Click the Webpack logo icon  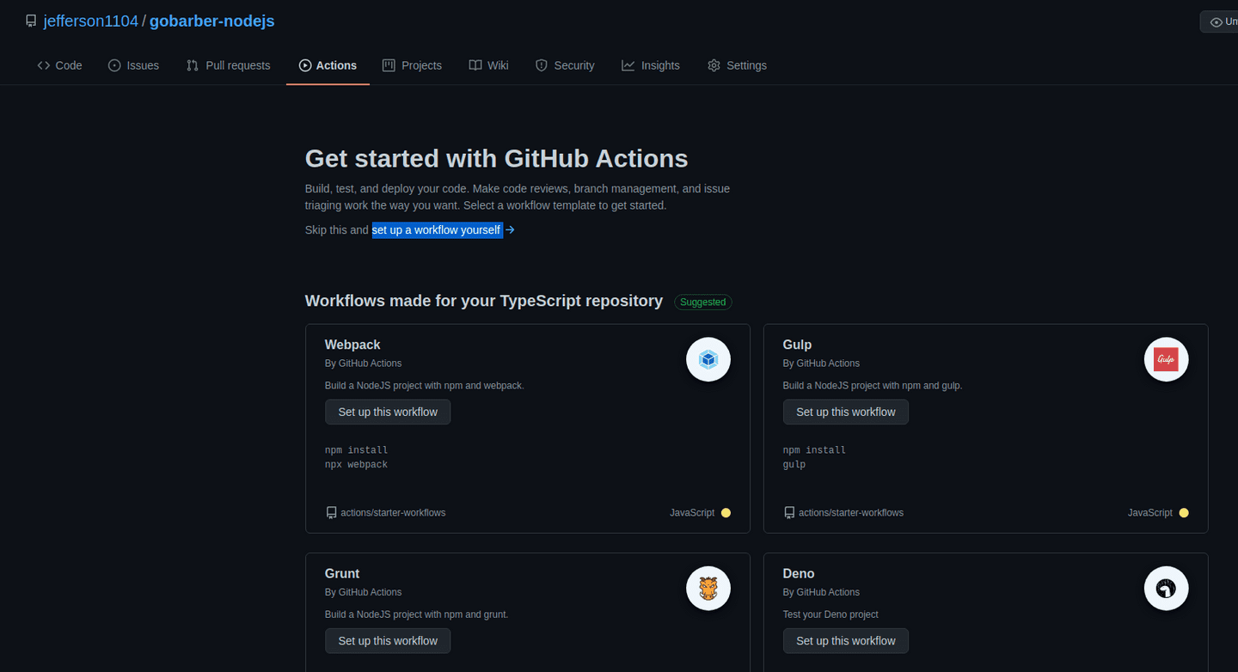[x=708, y=359]
